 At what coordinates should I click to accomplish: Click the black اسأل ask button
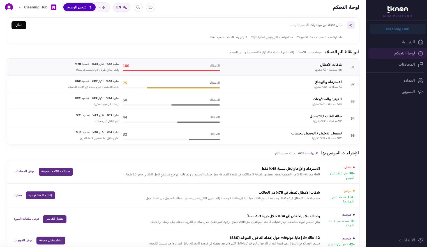[19, 25]
